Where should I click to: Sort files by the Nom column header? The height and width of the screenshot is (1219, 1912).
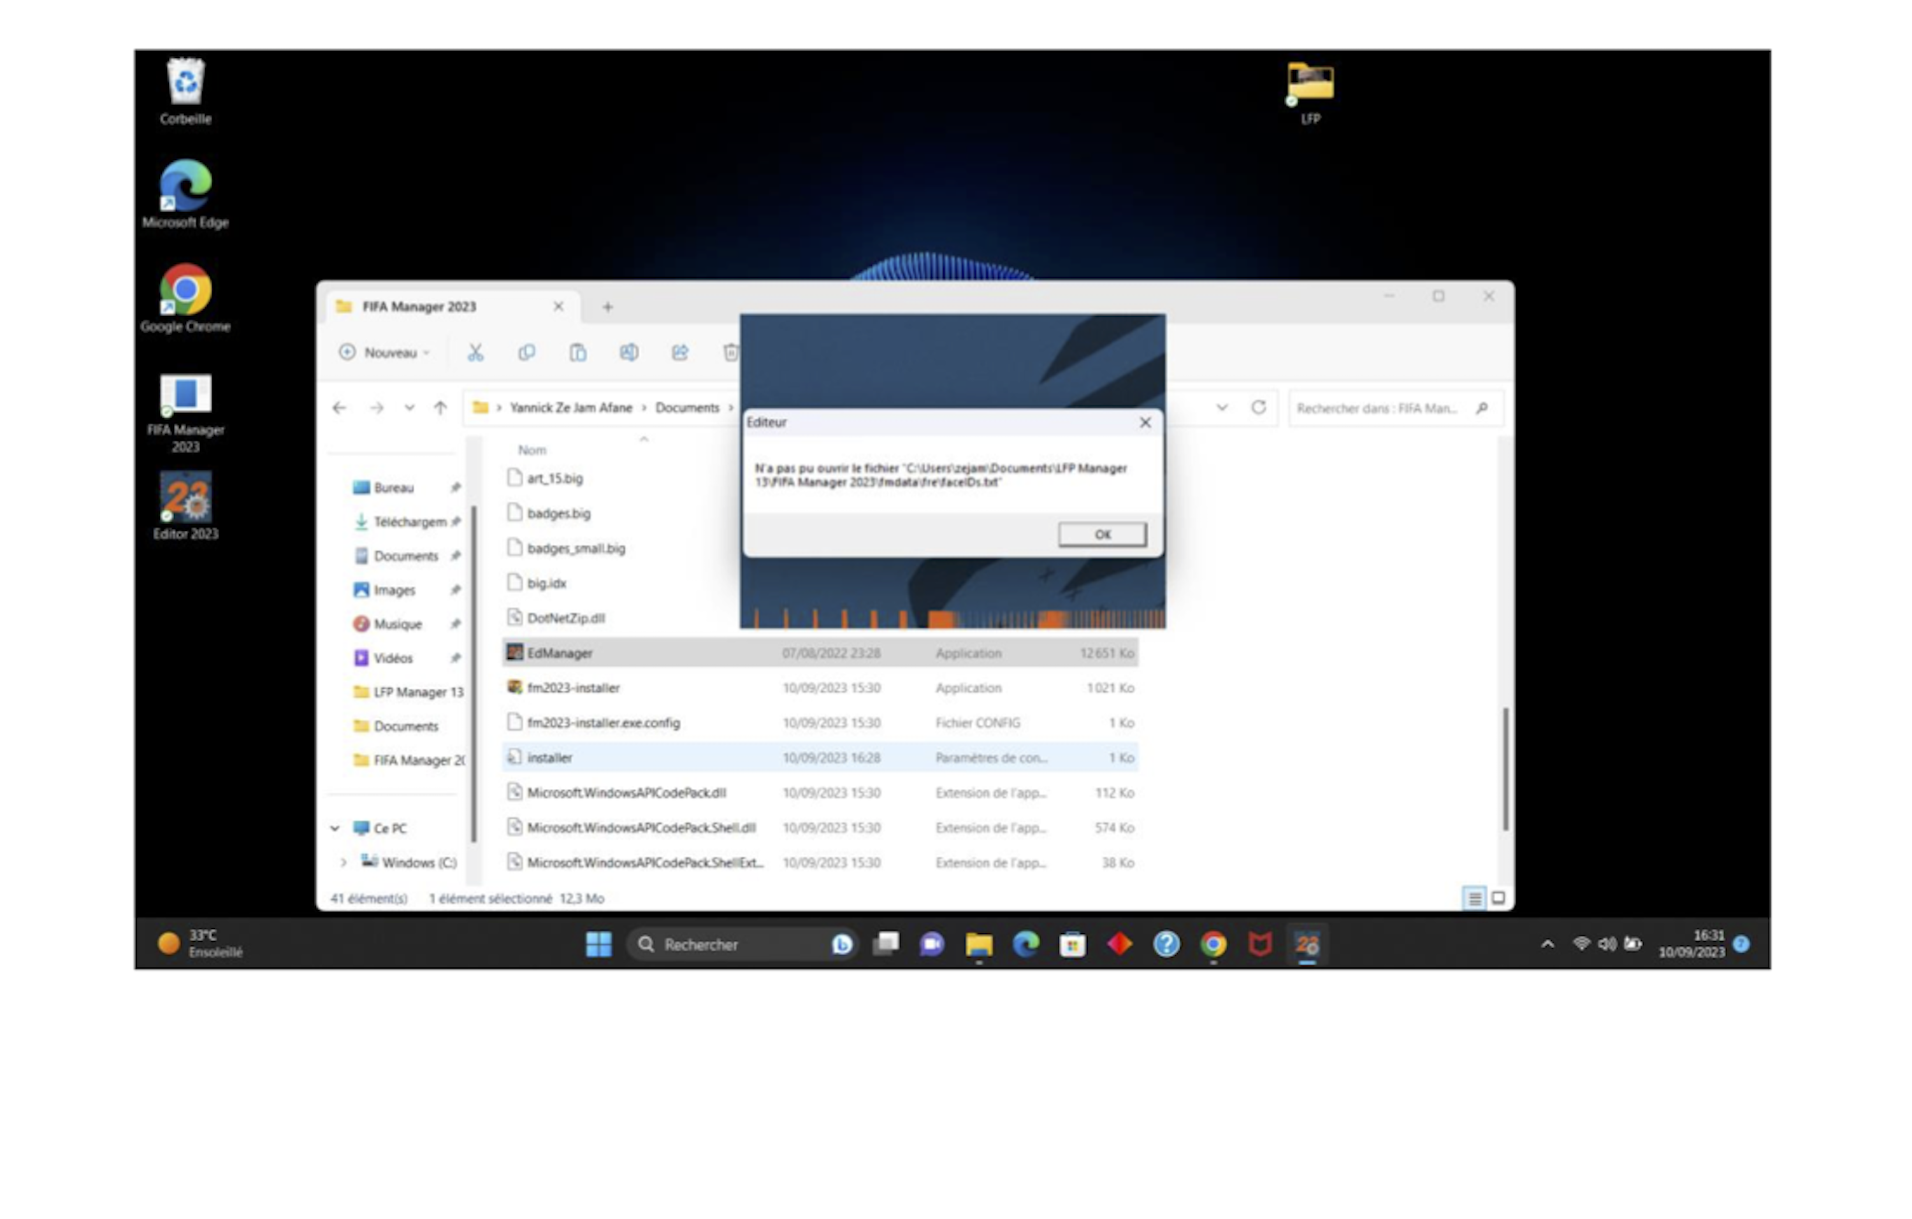(532, 450)
